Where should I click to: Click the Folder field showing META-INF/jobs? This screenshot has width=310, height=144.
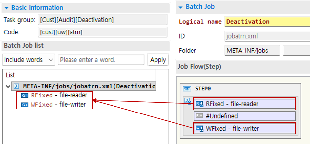(x=252, y=51)
